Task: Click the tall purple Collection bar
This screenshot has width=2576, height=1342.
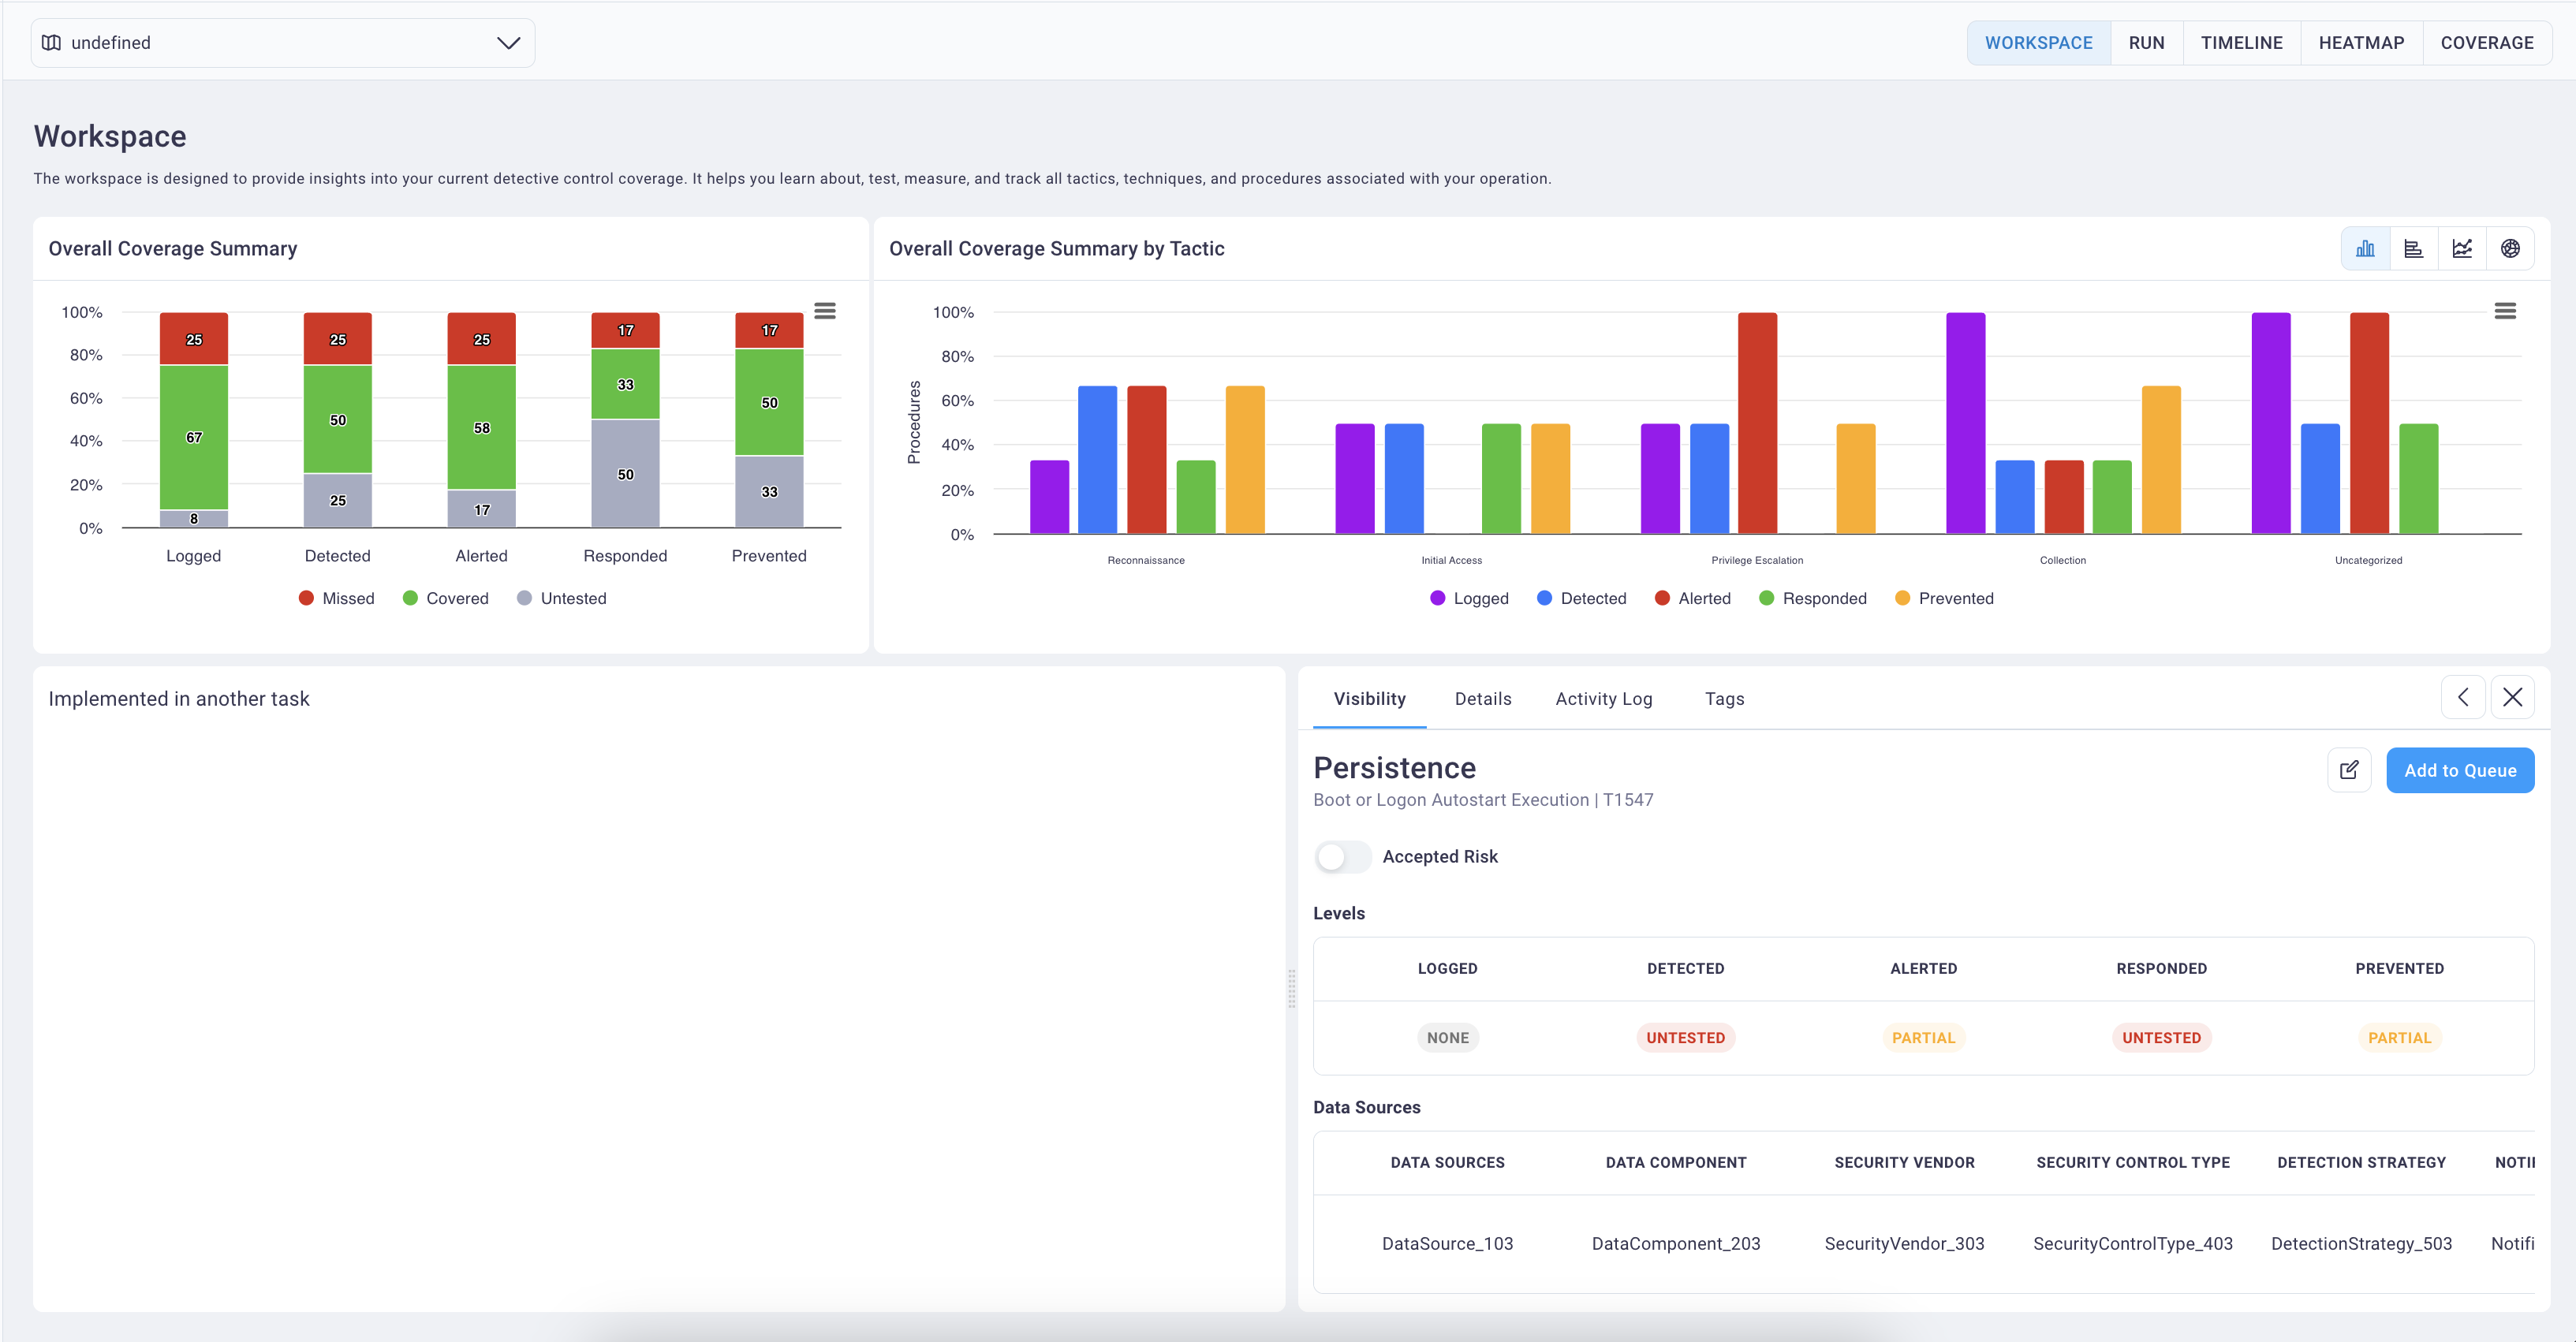Action: point(1965,423)
